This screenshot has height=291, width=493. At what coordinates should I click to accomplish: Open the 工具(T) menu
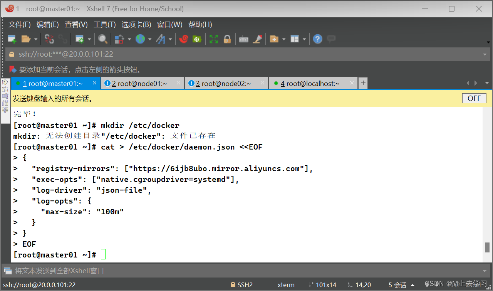105,25
